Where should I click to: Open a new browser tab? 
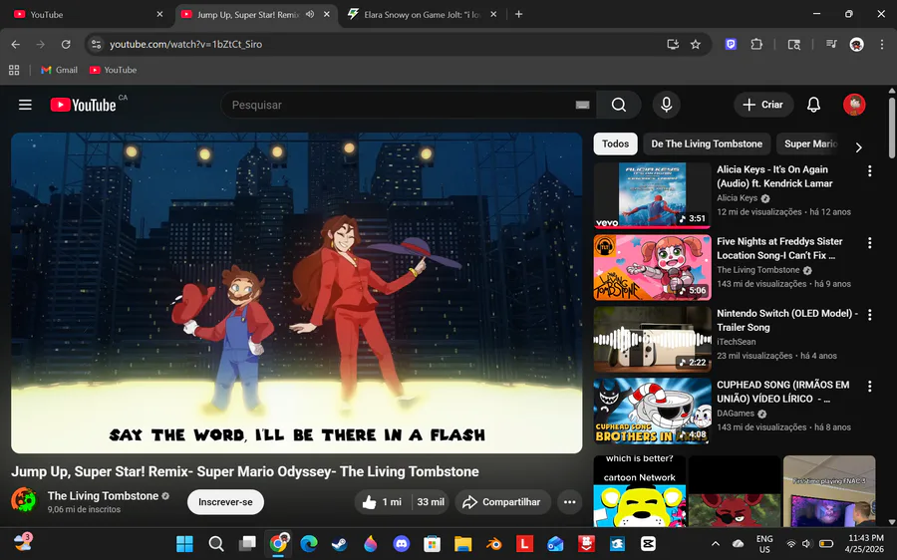tap(518, 14)
